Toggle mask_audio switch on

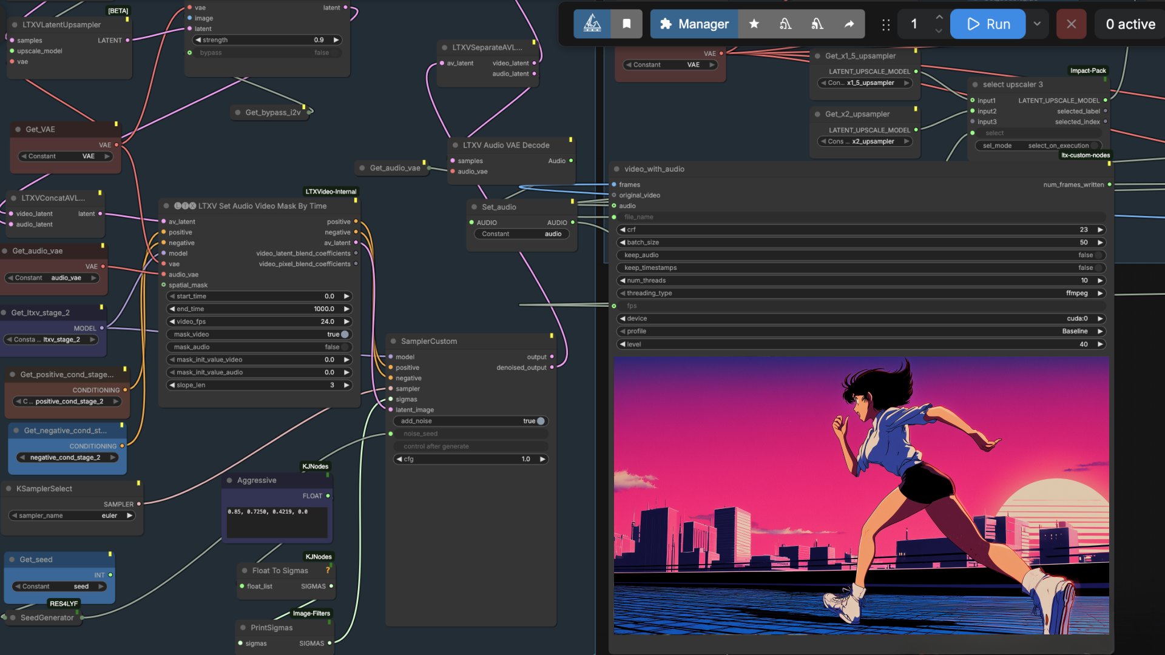(345, 347)
